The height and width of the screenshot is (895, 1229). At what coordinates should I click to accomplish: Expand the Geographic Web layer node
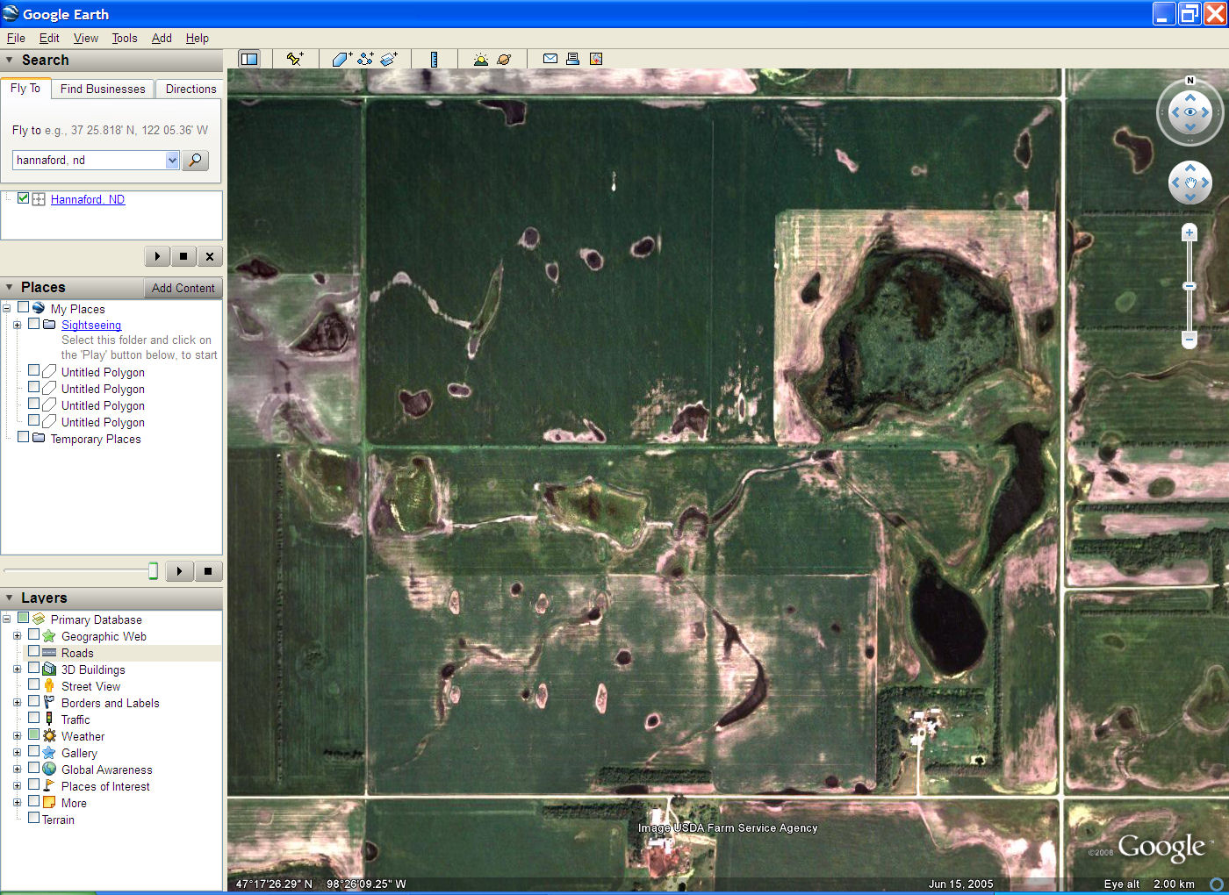[x=17, y=636]
